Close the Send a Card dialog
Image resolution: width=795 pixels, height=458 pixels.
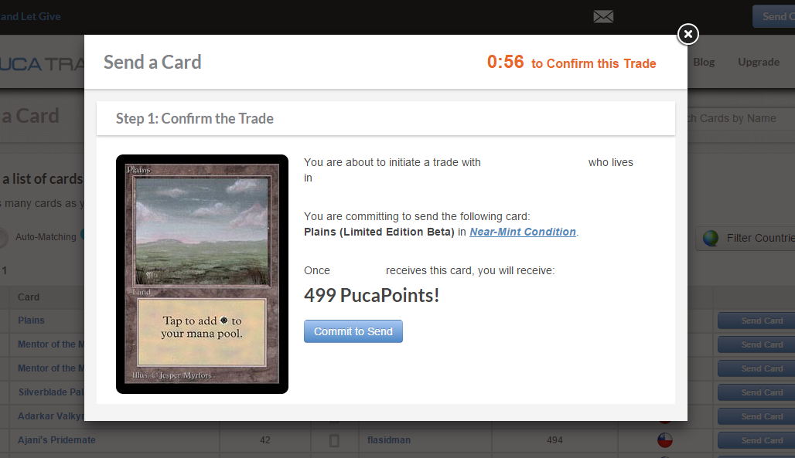[688, 34]
